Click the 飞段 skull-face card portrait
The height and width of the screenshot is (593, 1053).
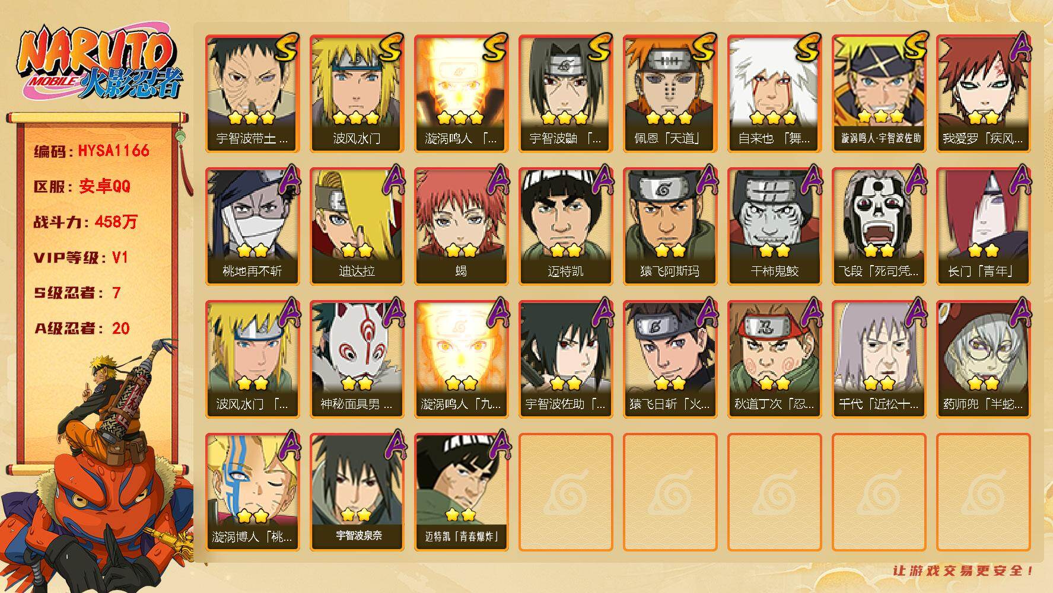pos(879,214)
